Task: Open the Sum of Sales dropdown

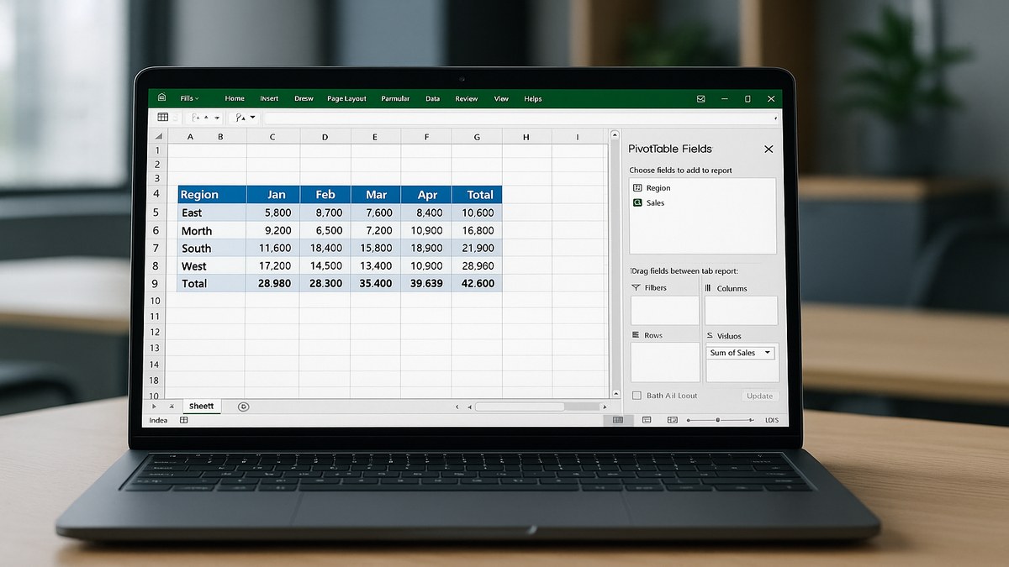Action: pyautogui.click(x=768, y=353)
